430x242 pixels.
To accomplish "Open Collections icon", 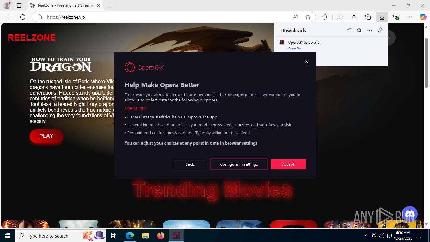I will coord(368,17).
